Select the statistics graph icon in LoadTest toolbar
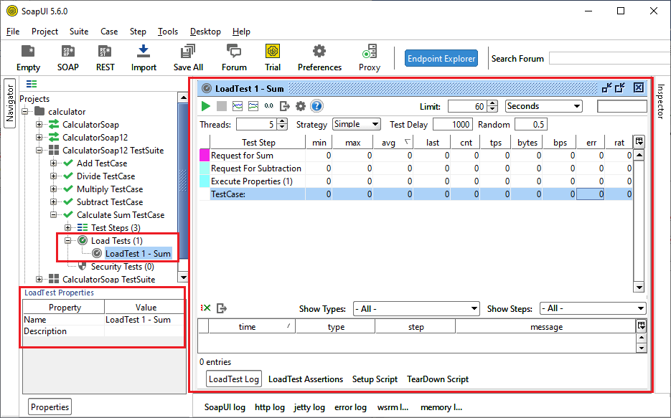The height and width of the screenshot is (418, 671). point(239,105)
